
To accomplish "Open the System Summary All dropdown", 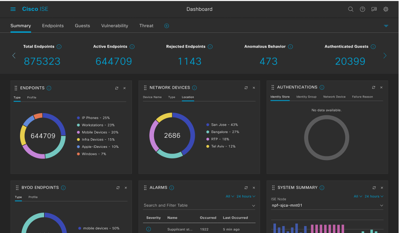I will click(358, 196).
